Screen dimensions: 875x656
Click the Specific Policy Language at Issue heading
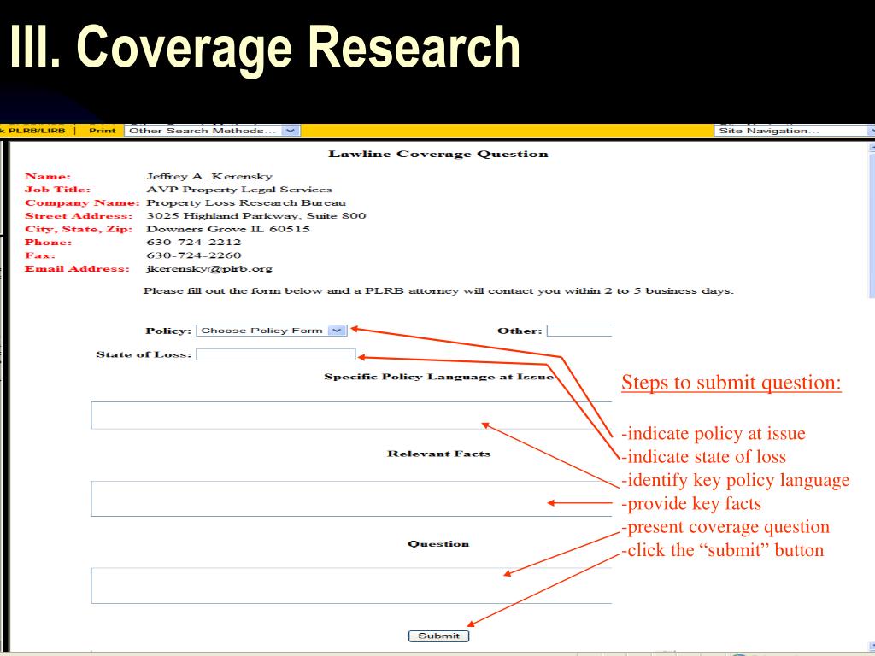tap(438, 377)
